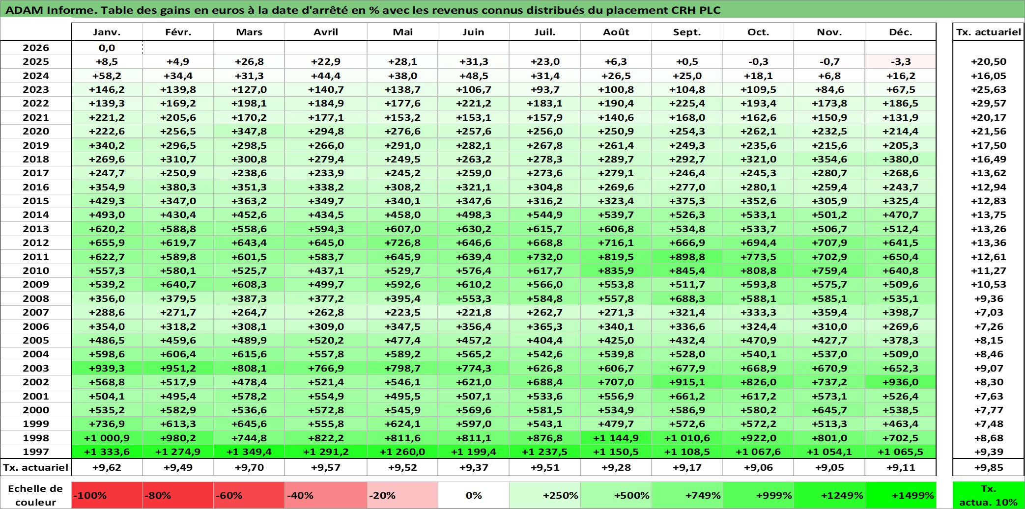Image resolution: width=1025 pixels, height=509 pixels.
Task: Click the +520,2 cell in row 2005
Action: pyautogui.click(x=326, y=340)
